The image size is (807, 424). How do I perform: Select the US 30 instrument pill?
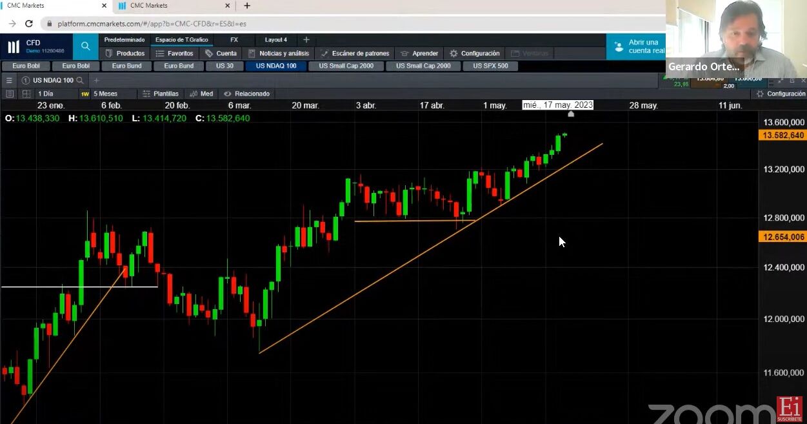coord(225,66)
